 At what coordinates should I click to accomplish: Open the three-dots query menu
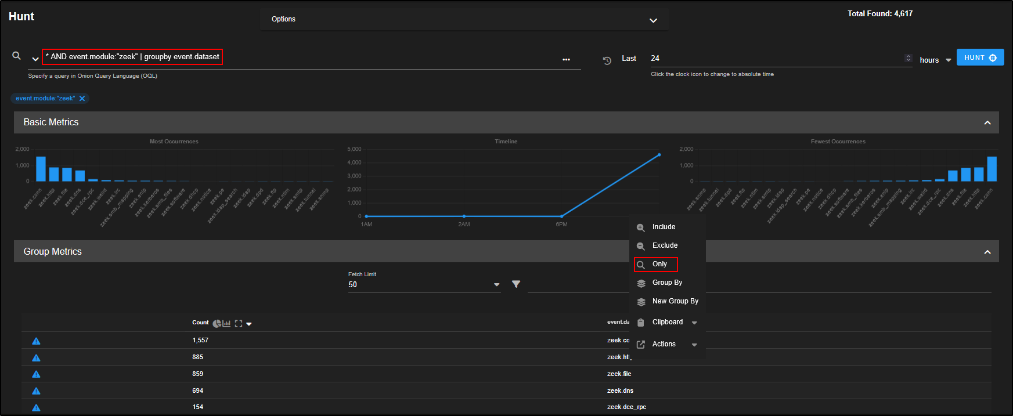[566, 59]
